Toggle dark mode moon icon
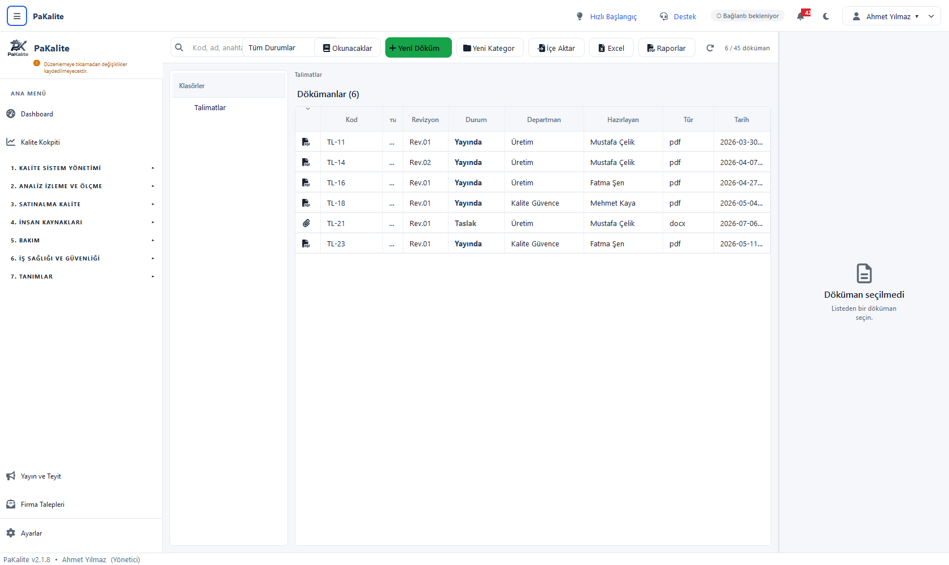949x565 pixels. click(x=826, y=16)
